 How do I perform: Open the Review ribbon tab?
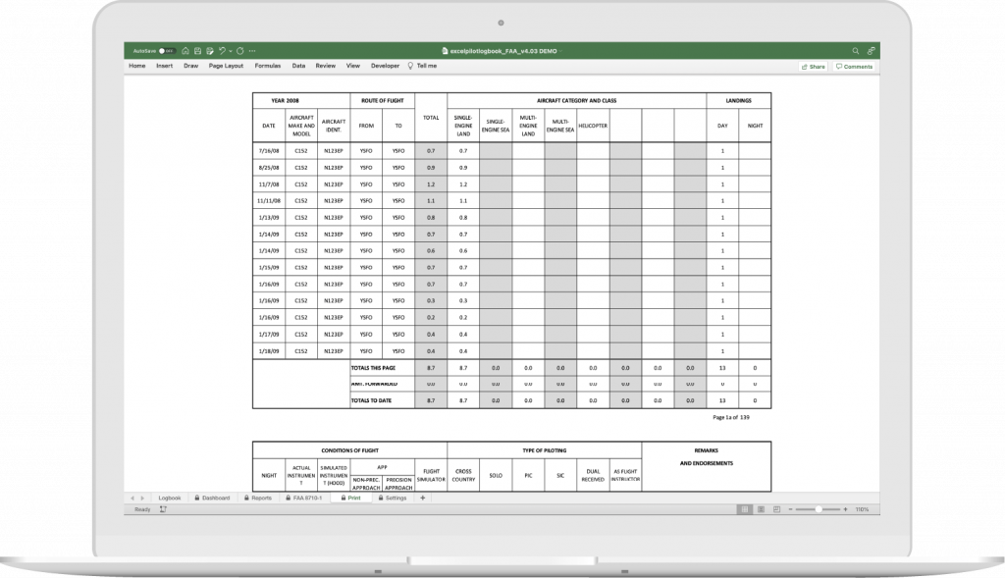[325, 66]
